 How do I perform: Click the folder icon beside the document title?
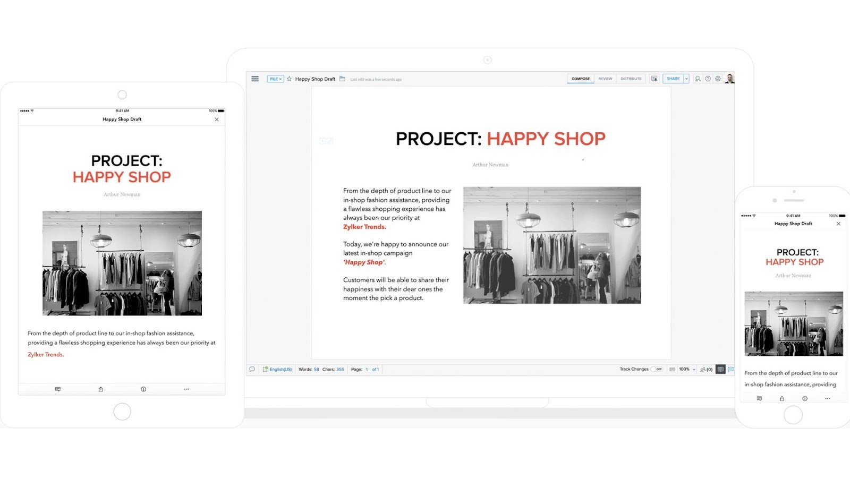coord(343,79)
